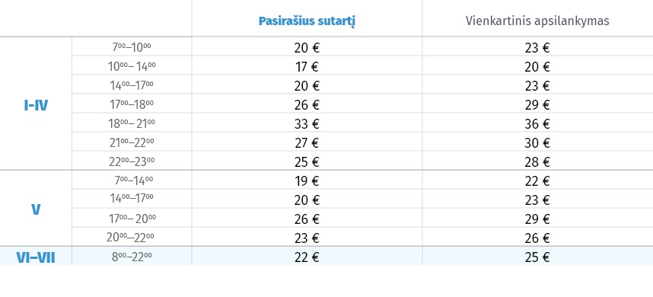
Task: Click the Pasirašius sutartį column header
Action: pos(307,21)
